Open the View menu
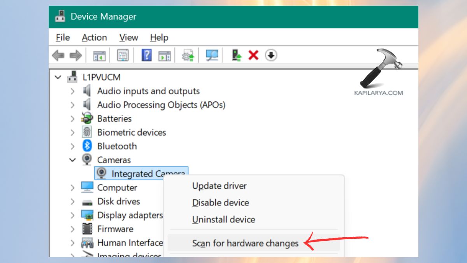467x263 pixels. coord(128,37)
